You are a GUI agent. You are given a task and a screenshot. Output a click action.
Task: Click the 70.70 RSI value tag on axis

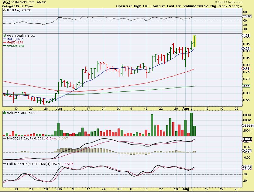click(x=247, y=16)
